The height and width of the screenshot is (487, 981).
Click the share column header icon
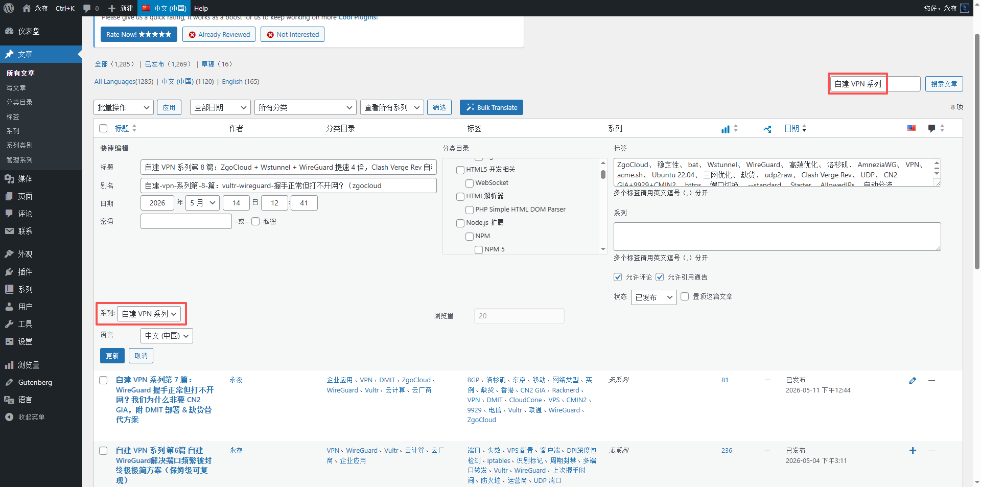click(767, 129)
